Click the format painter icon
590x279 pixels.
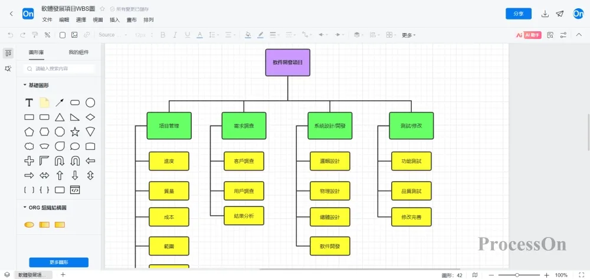coord(35,35)
